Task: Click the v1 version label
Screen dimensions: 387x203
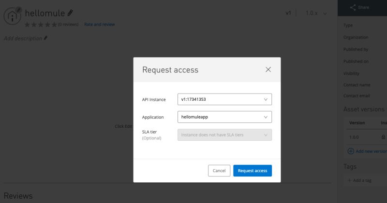Action: (x=288, y=13)
